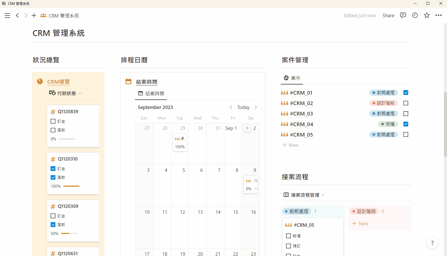Open the 結案時間 linked database title

(147, 82)
